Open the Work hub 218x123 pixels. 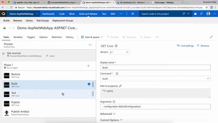pyautogui.click(x=72, y=14)
